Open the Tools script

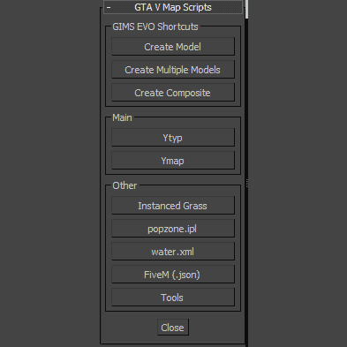coord(173,298)
